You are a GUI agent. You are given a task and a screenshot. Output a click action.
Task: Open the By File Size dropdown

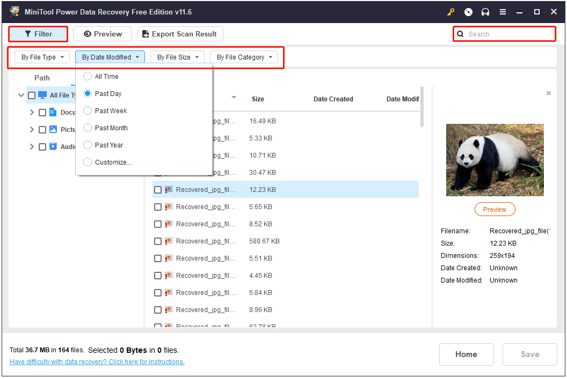pyautogui.click(x=177, y=57)
